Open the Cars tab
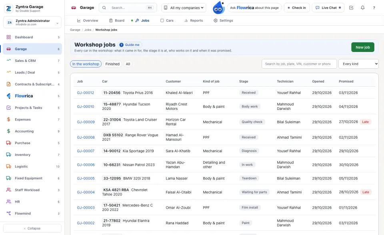Image resolution: width=384 pixels, height=235 pixels. point(167,20)
